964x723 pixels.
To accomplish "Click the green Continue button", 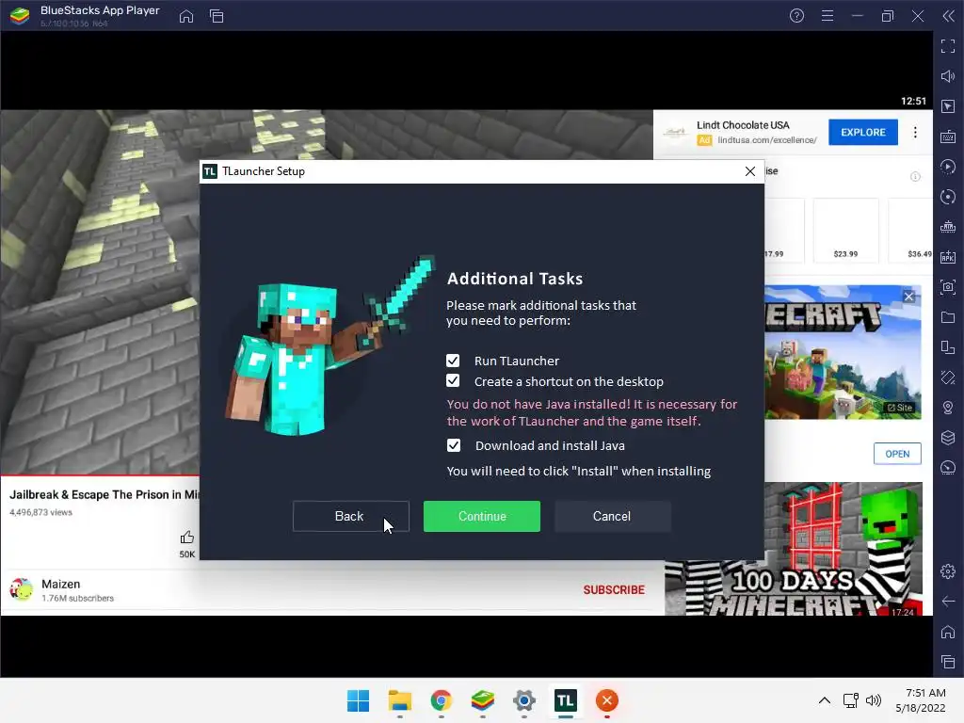I will [482, 517].
